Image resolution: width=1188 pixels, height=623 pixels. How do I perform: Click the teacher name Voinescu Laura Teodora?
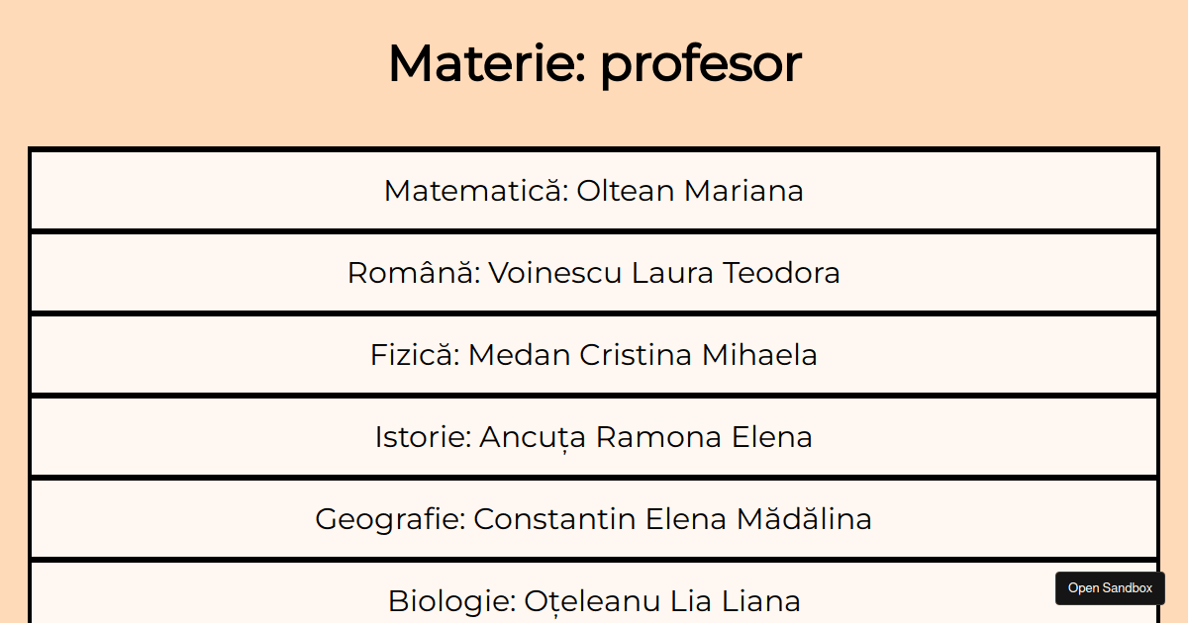663,272
